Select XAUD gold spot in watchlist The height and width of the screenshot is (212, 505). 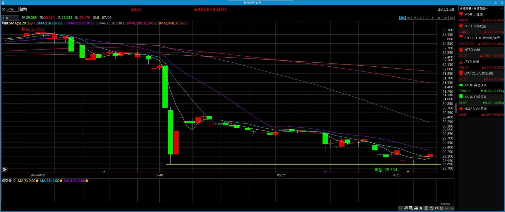[481, 85]
